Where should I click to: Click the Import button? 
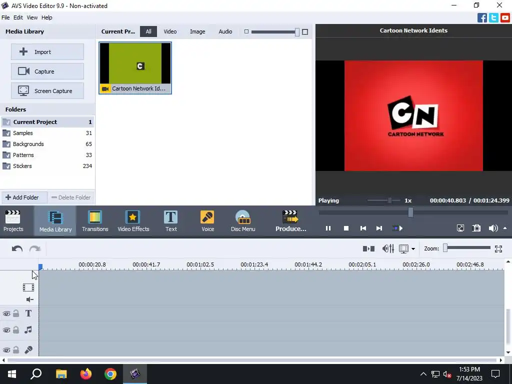47,52
